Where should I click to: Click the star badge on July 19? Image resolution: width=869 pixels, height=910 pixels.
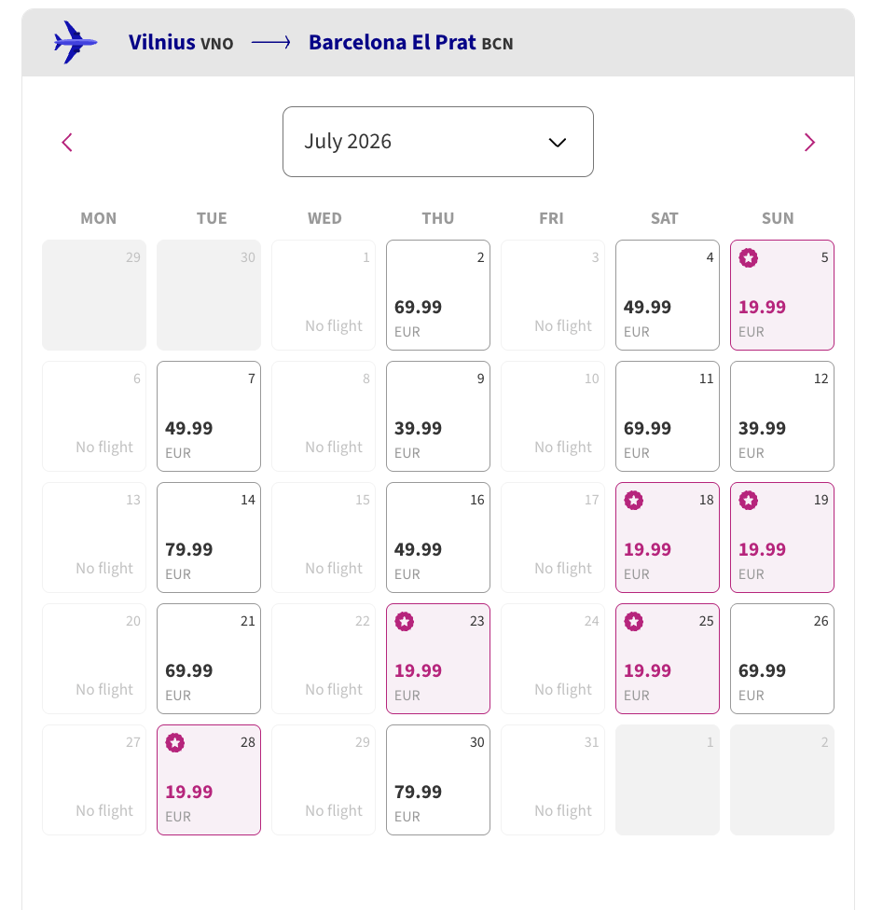point(748,501)
